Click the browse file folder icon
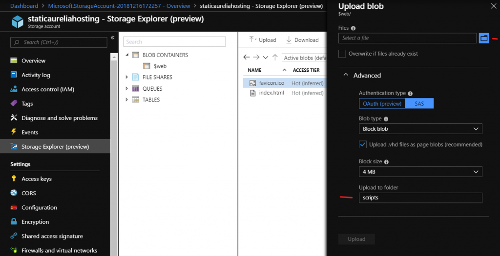Screen dimensions: 500x256 click(484, 38)
